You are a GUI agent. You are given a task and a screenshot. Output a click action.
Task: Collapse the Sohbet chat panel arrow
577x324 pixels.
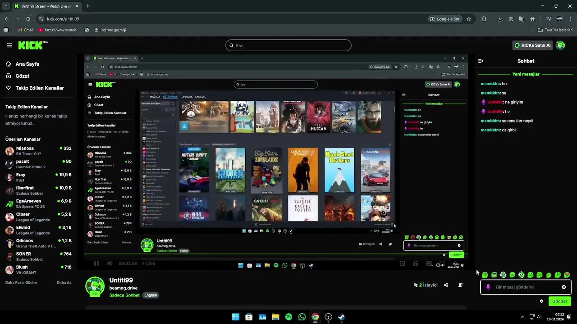(x=481, y=61)
